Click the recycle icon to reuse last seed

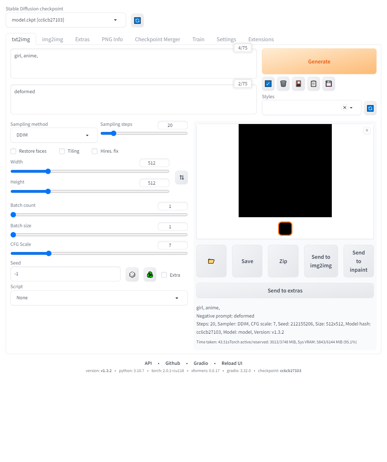[150, 274]
